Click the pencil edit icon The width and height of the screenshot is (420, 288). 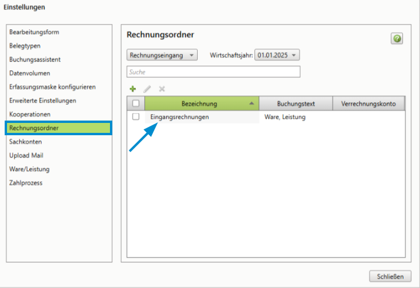coord(147,89)
